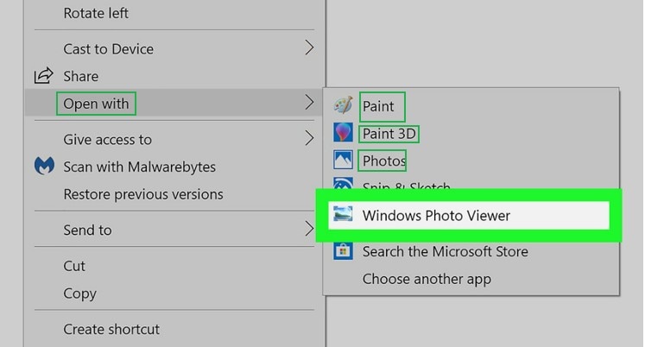Expand the Give access to submenu arrow
This screenshot has width=645, height=347.
pyautogui.click(x=309, y=139)
